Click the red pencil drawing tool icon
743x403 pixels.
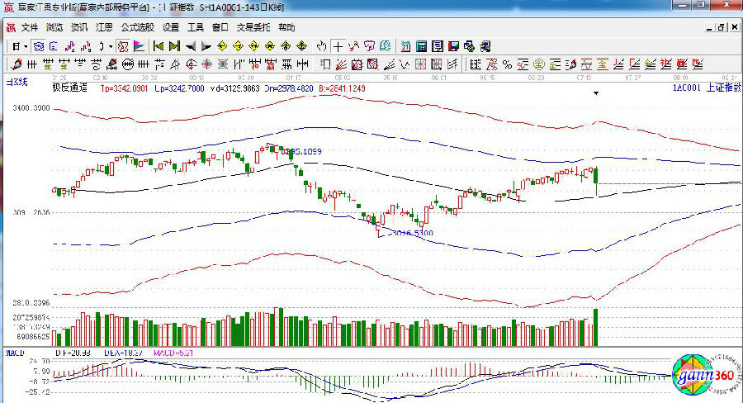(x=15, y=64)
